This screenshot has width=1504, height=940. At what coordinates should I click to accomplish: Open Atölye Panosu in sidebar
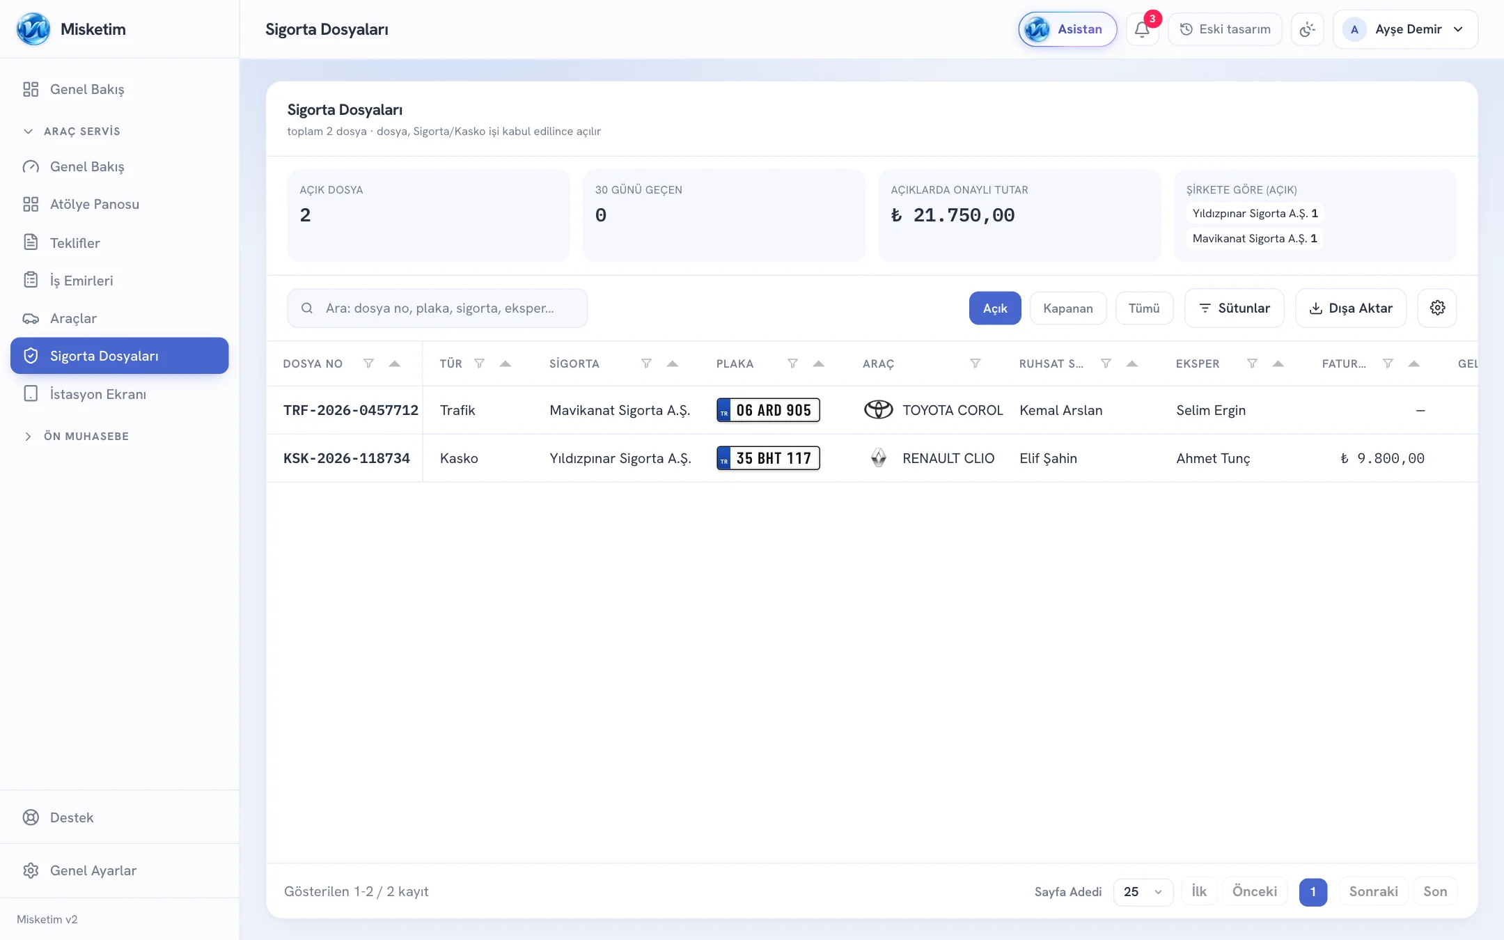(120, 204)
